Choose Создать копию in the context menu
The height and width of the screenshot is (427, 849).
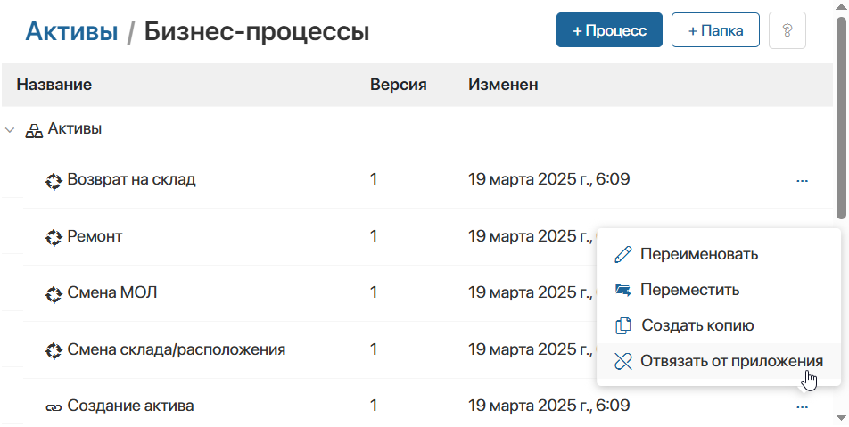pyautogui.click(x=719, y=325)
